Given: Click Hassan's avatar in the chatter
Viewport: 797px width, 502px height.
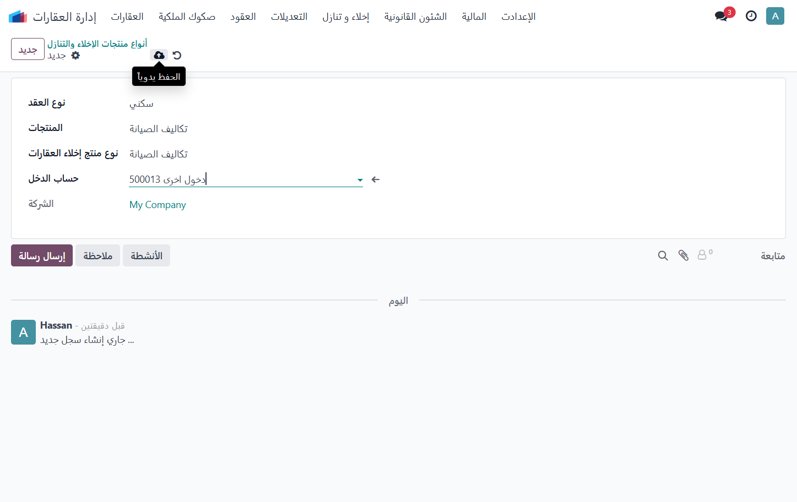Looking at the screenshot, I should pyautogui.click(x=23, y=332).
